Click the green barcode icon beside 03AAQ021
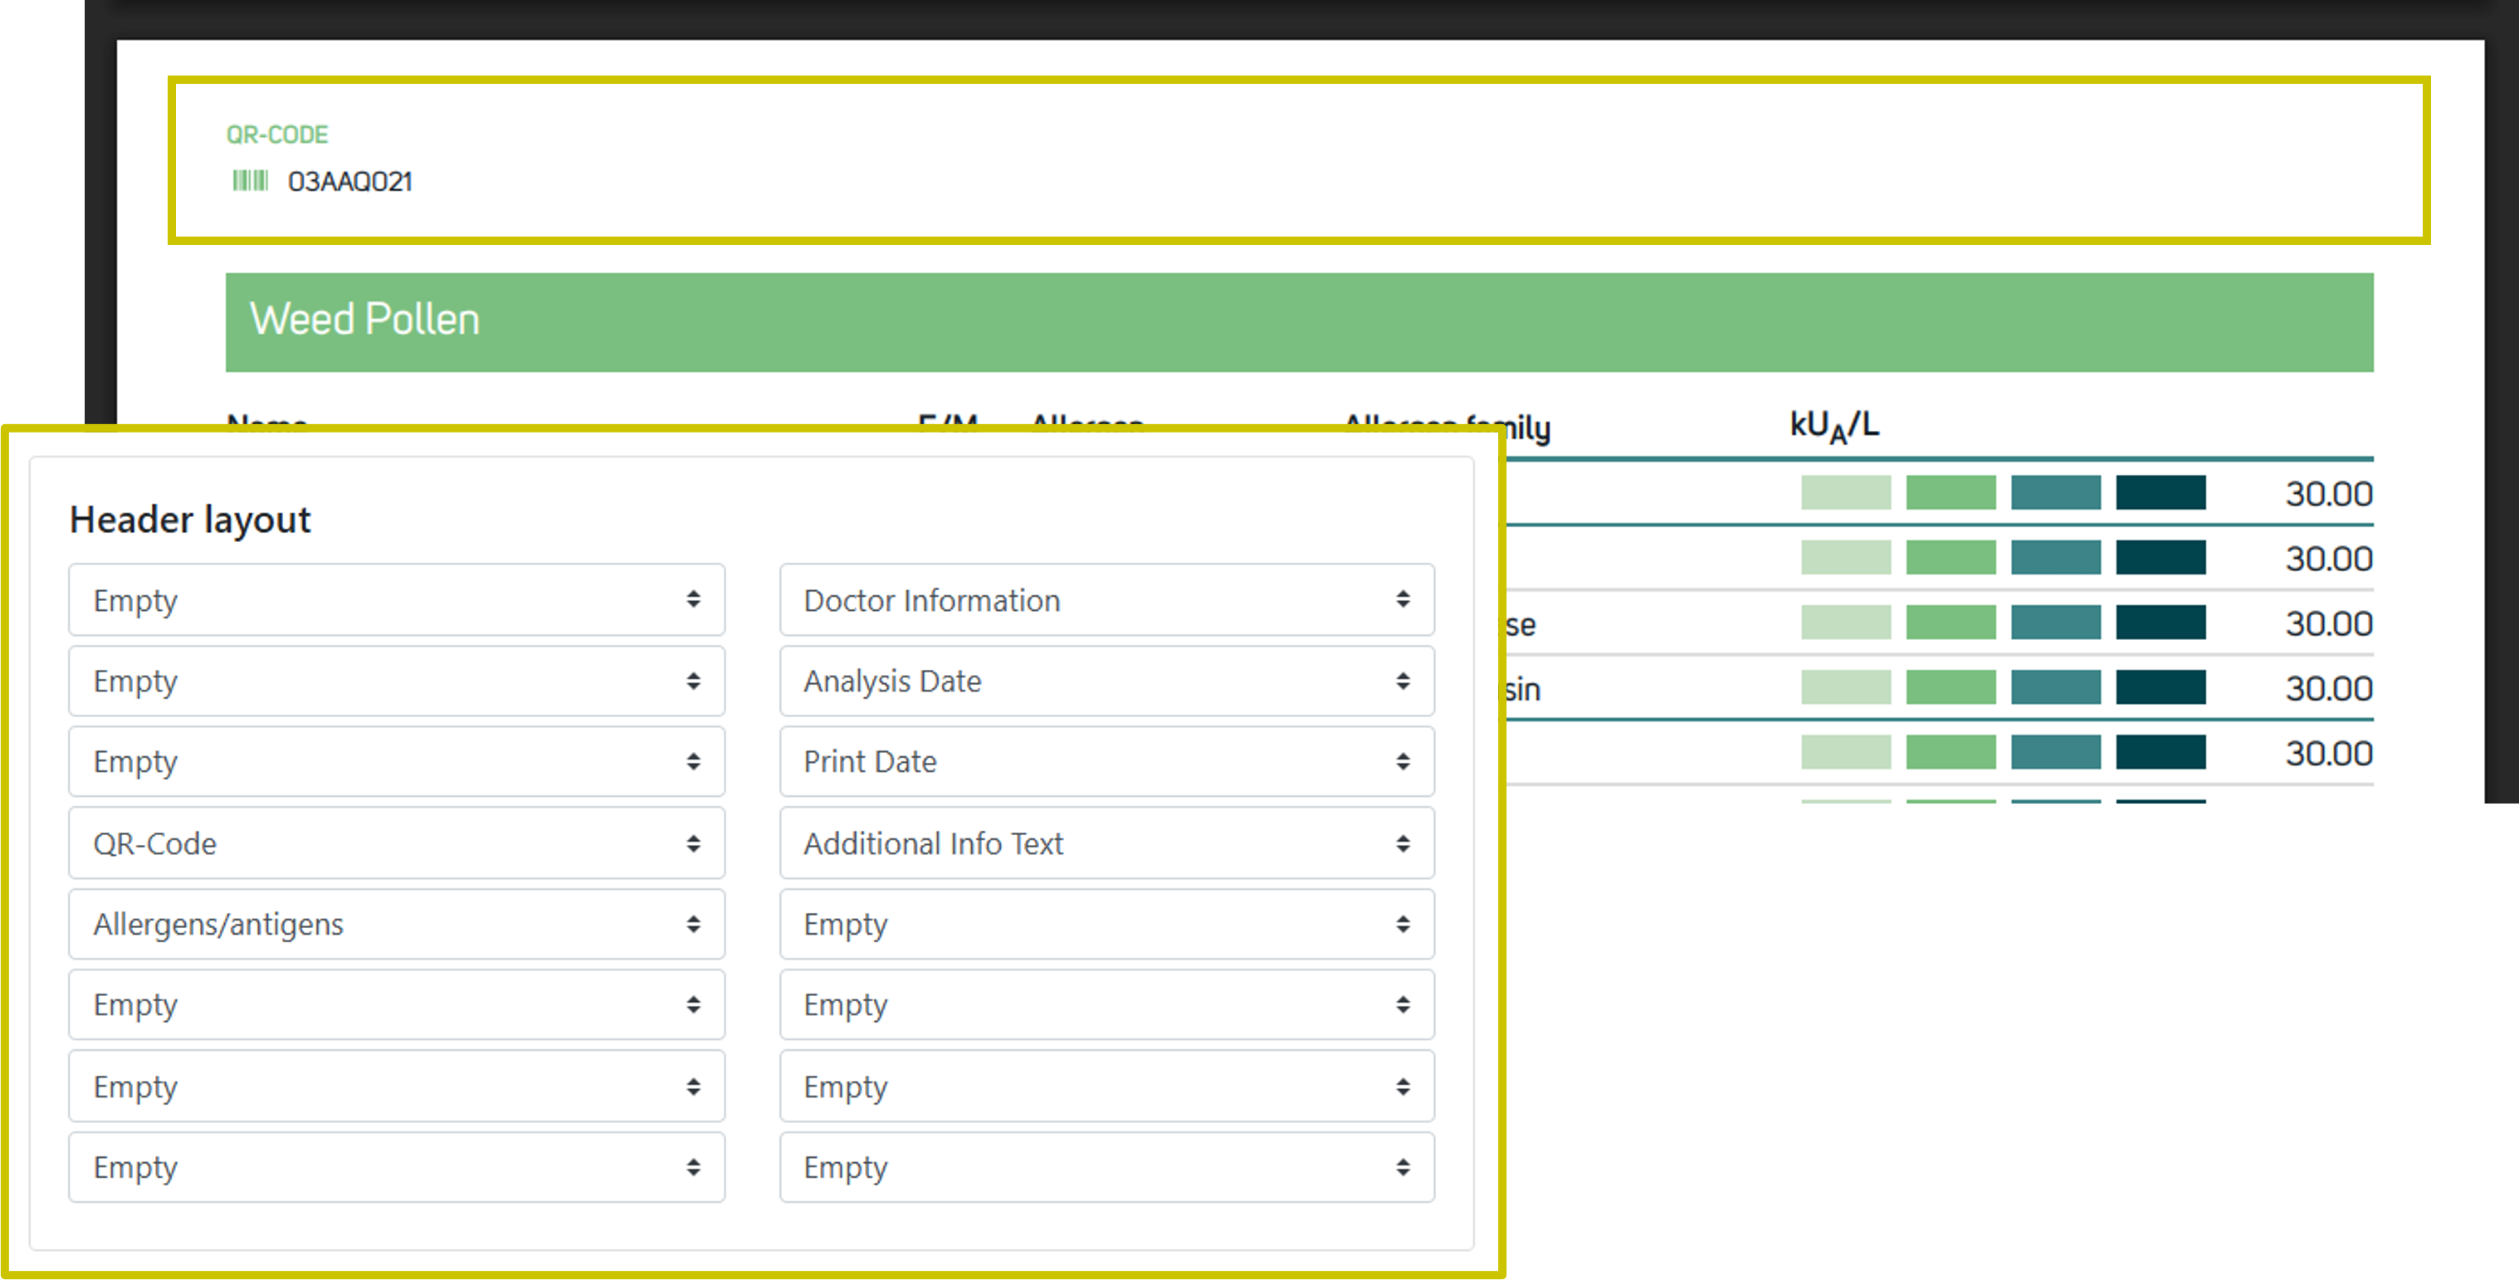 coord(249,181)
